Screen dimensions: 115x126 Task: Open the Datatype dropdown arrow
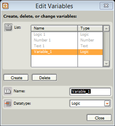(107, 103)
